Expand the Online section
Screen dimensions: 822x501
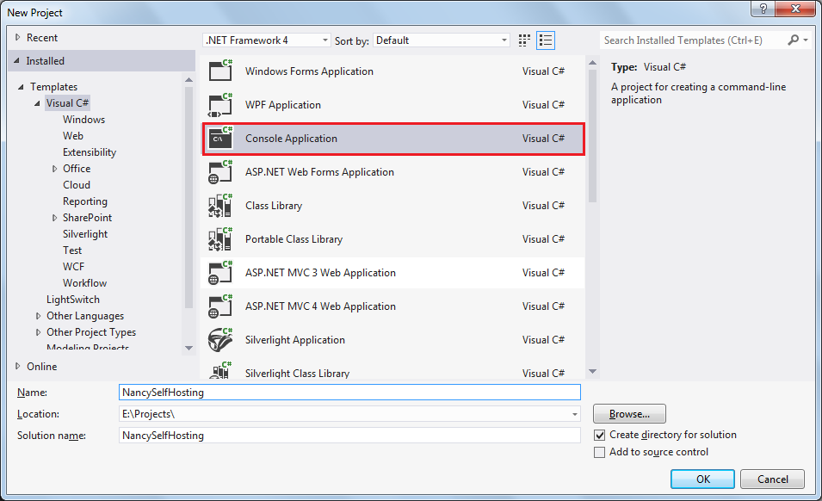(18, 367)
